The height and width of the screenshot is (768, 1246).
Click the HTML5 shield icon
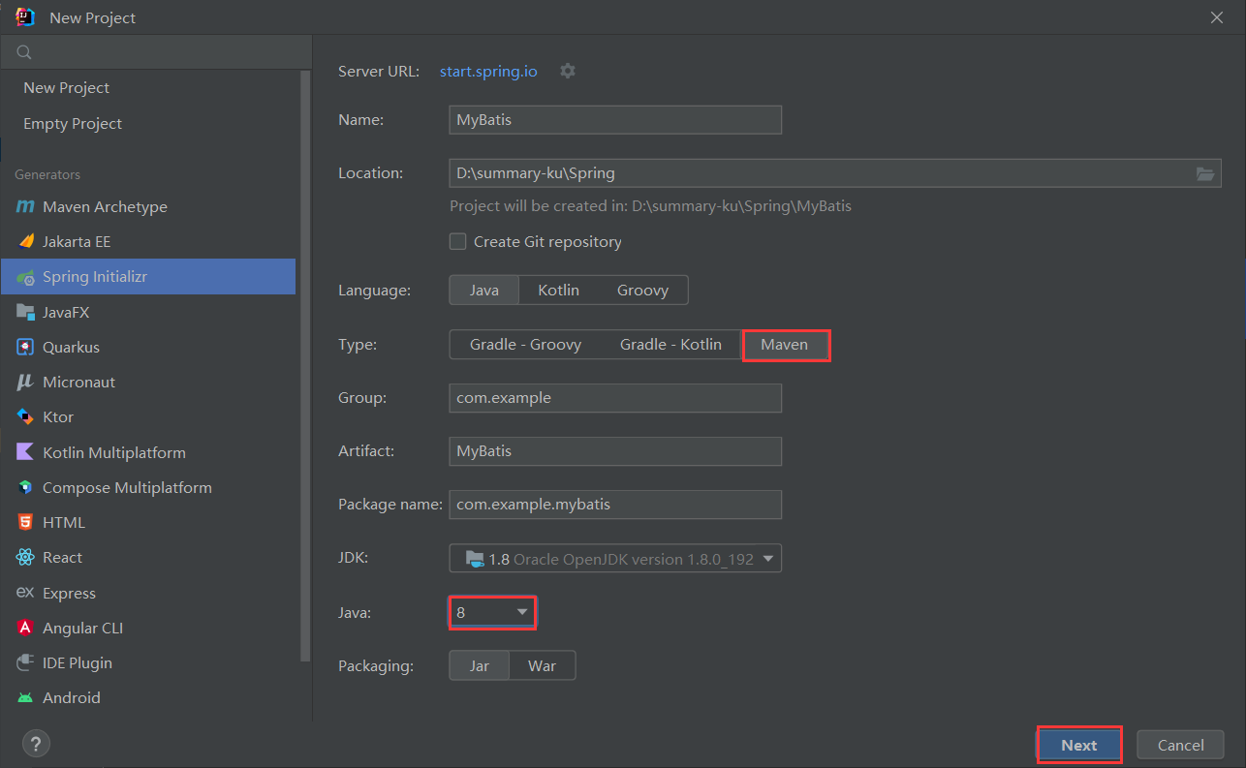tap(25, 522)
